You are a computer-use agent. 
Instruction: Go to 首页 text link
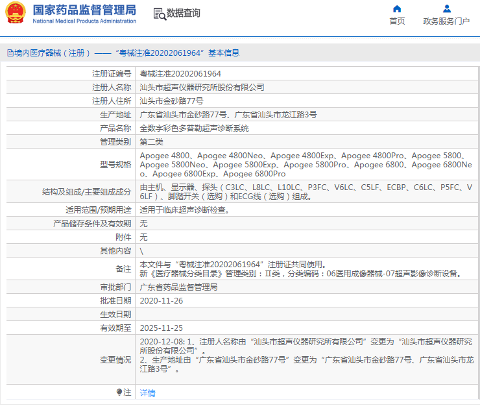click(x=397, y=21)
